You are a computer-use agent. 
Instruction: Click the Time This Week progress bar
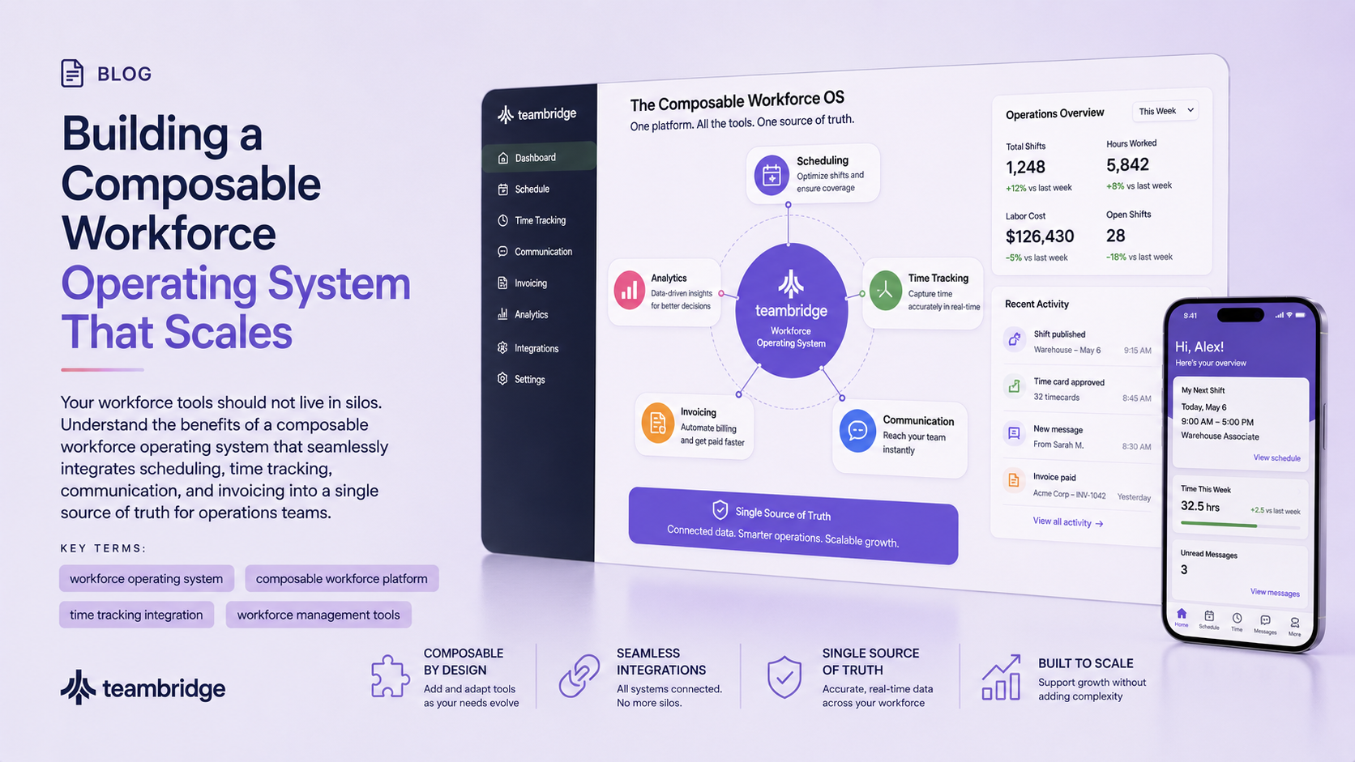click(x=1240, y=525)
